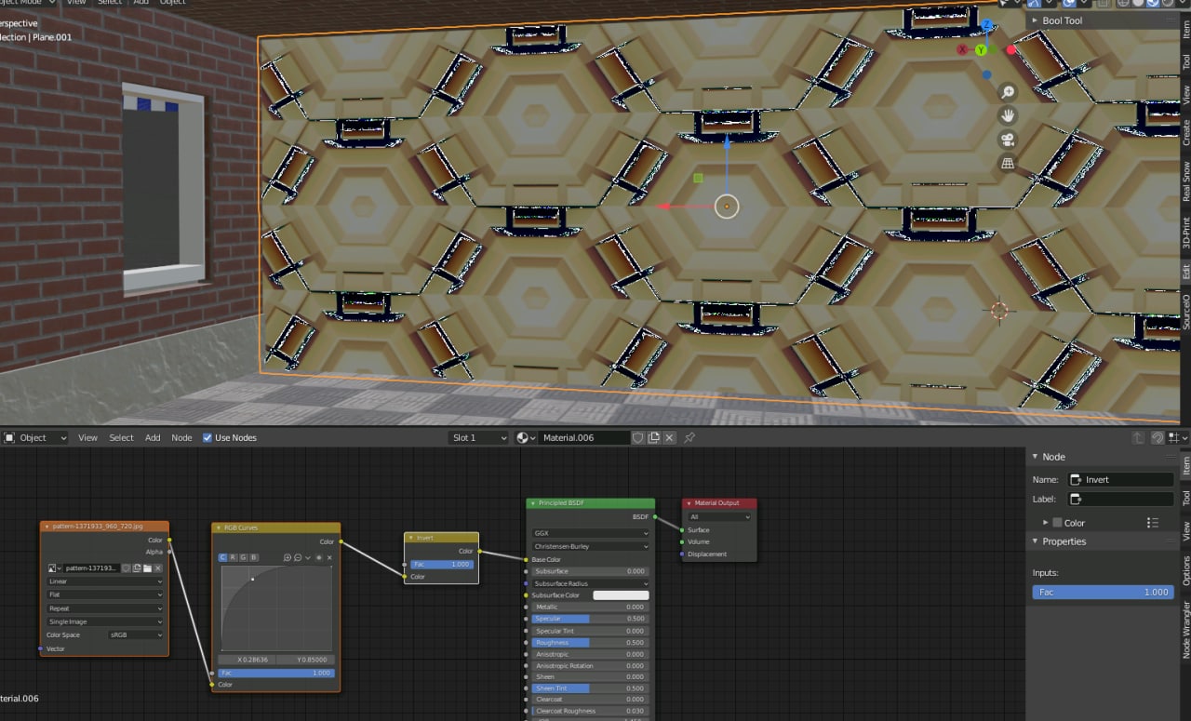This screenshot has width=1191, height=721.
Task: Open the Slot 1 dropdown
Action: click(478, 437)
